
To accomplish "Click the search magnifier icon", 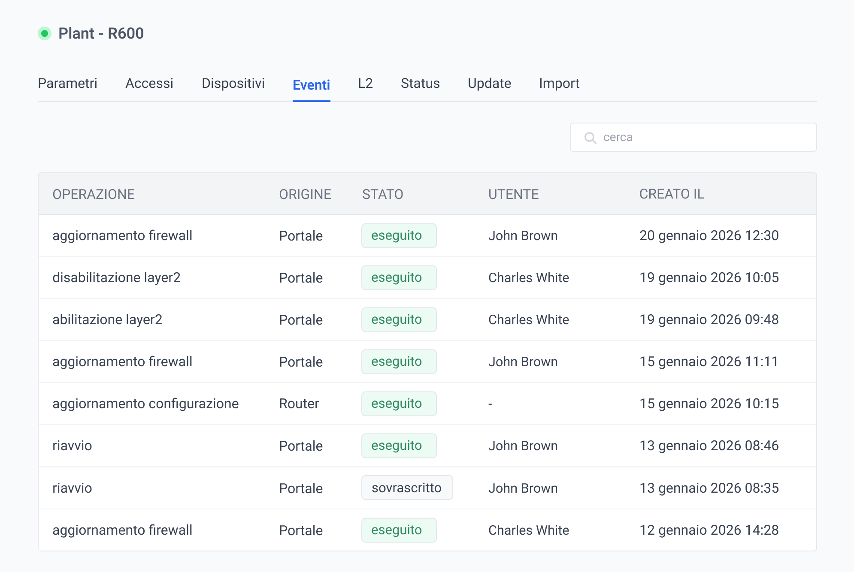I will pos(590,138).
